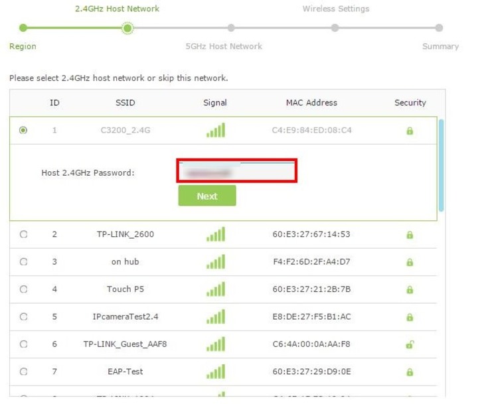Click the SSID column header
The image size is (478, 404).
[125, 103]
